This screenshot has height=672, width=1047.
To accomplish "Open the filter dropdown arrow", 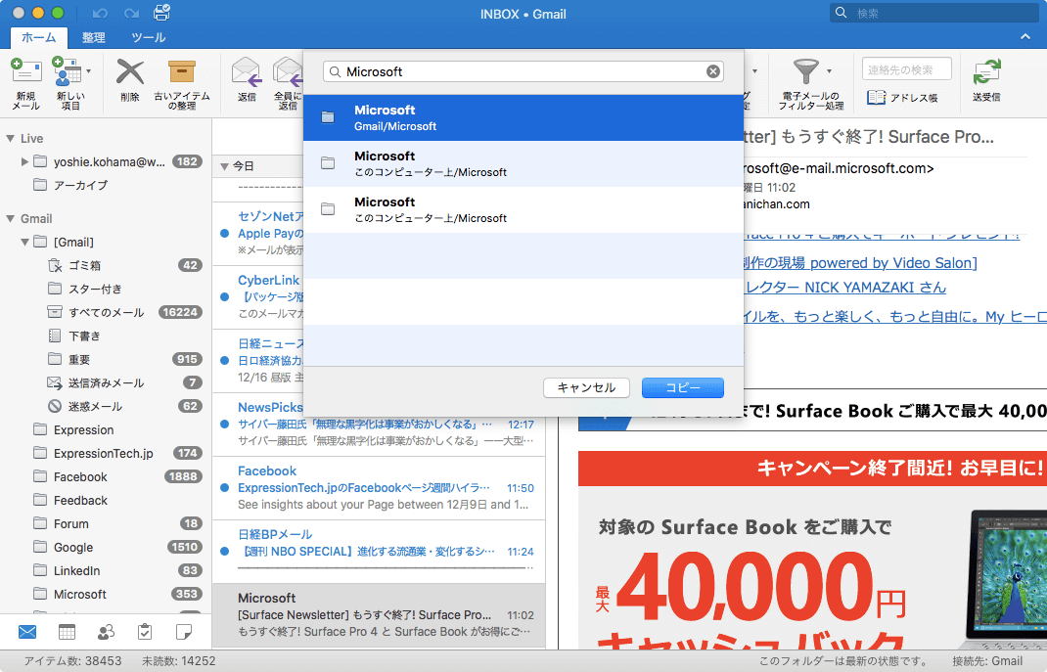I will 830,70.
